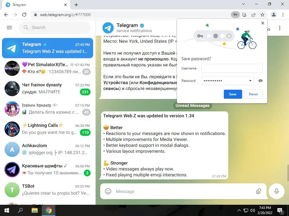Open the Windows Start menu
Screen dimensions: 289x216
coord(7,210)
